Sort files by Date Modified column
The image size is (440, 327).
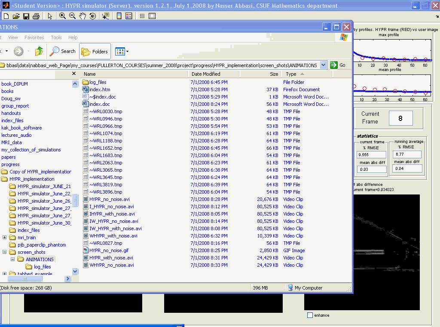[206, 74]
